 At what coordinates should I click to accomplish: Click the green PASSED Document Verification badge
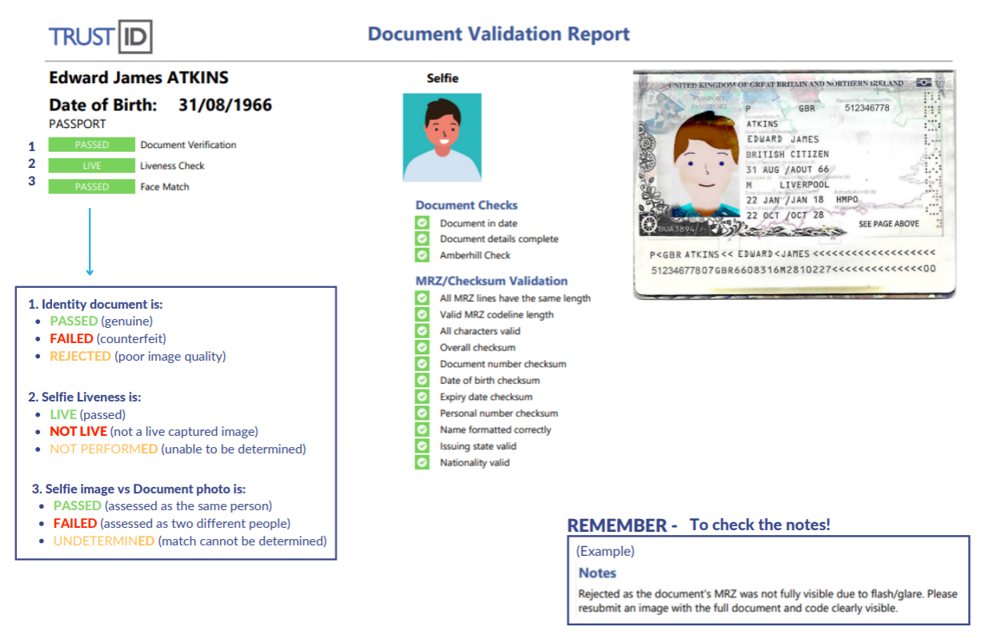pyautogui.click(x=91, y=145)
